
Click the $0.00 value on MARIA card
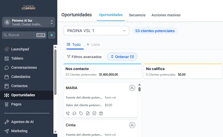(108, 105)
